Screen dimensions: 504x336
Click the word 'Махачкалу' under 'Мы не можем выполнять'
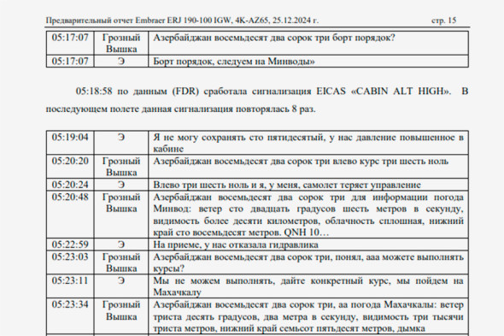point(177,292)
